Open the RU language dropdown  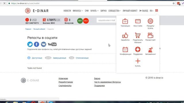coord(152,11)
